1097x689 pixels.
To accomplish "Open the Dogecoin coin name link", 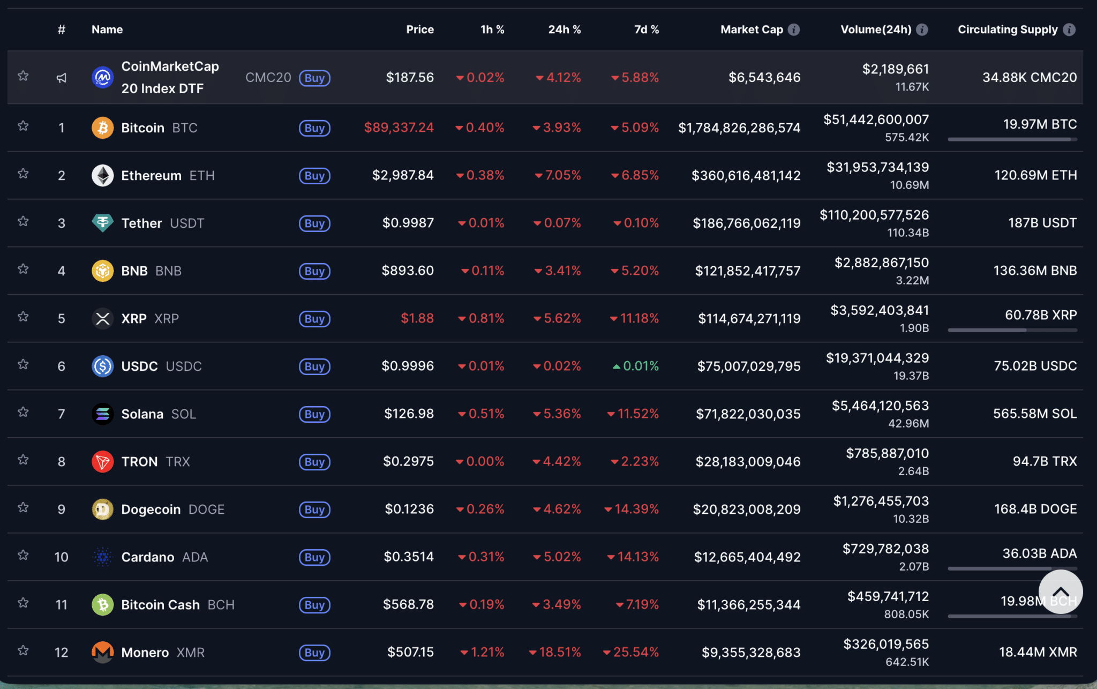I will click(x=152, y=509).
